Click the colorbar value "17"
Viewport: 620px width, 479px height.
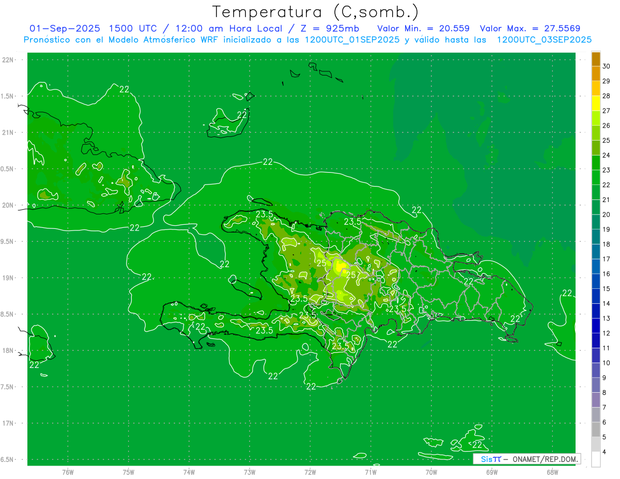click(606, 259)
